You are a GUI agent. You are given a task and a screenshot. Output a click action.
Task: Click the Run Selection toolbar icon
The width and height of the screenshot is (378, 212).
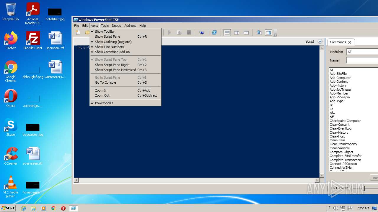tap(179, 33)
